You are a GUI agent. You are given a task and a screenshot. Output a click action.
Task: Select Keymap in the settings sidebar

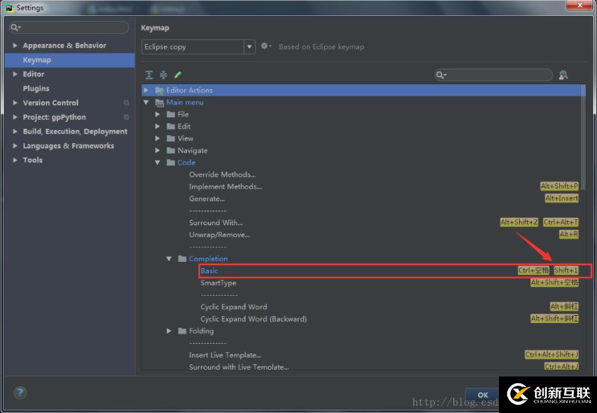tap(69, 60)
